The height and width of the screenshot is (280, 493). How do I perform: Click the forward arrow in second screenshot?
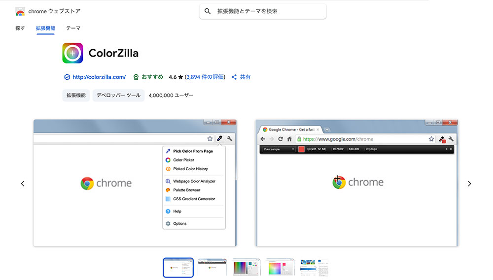[272, 139]
